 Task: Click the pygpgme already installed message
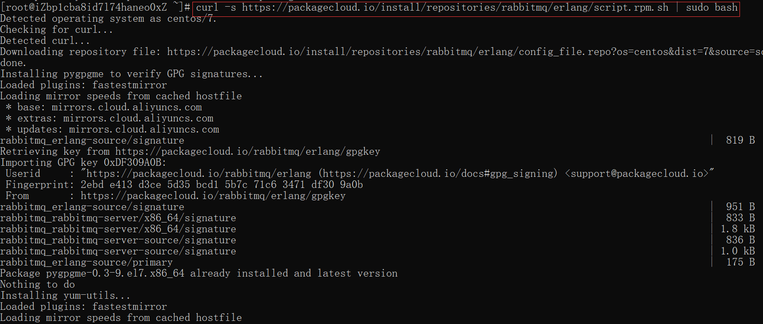199,273
